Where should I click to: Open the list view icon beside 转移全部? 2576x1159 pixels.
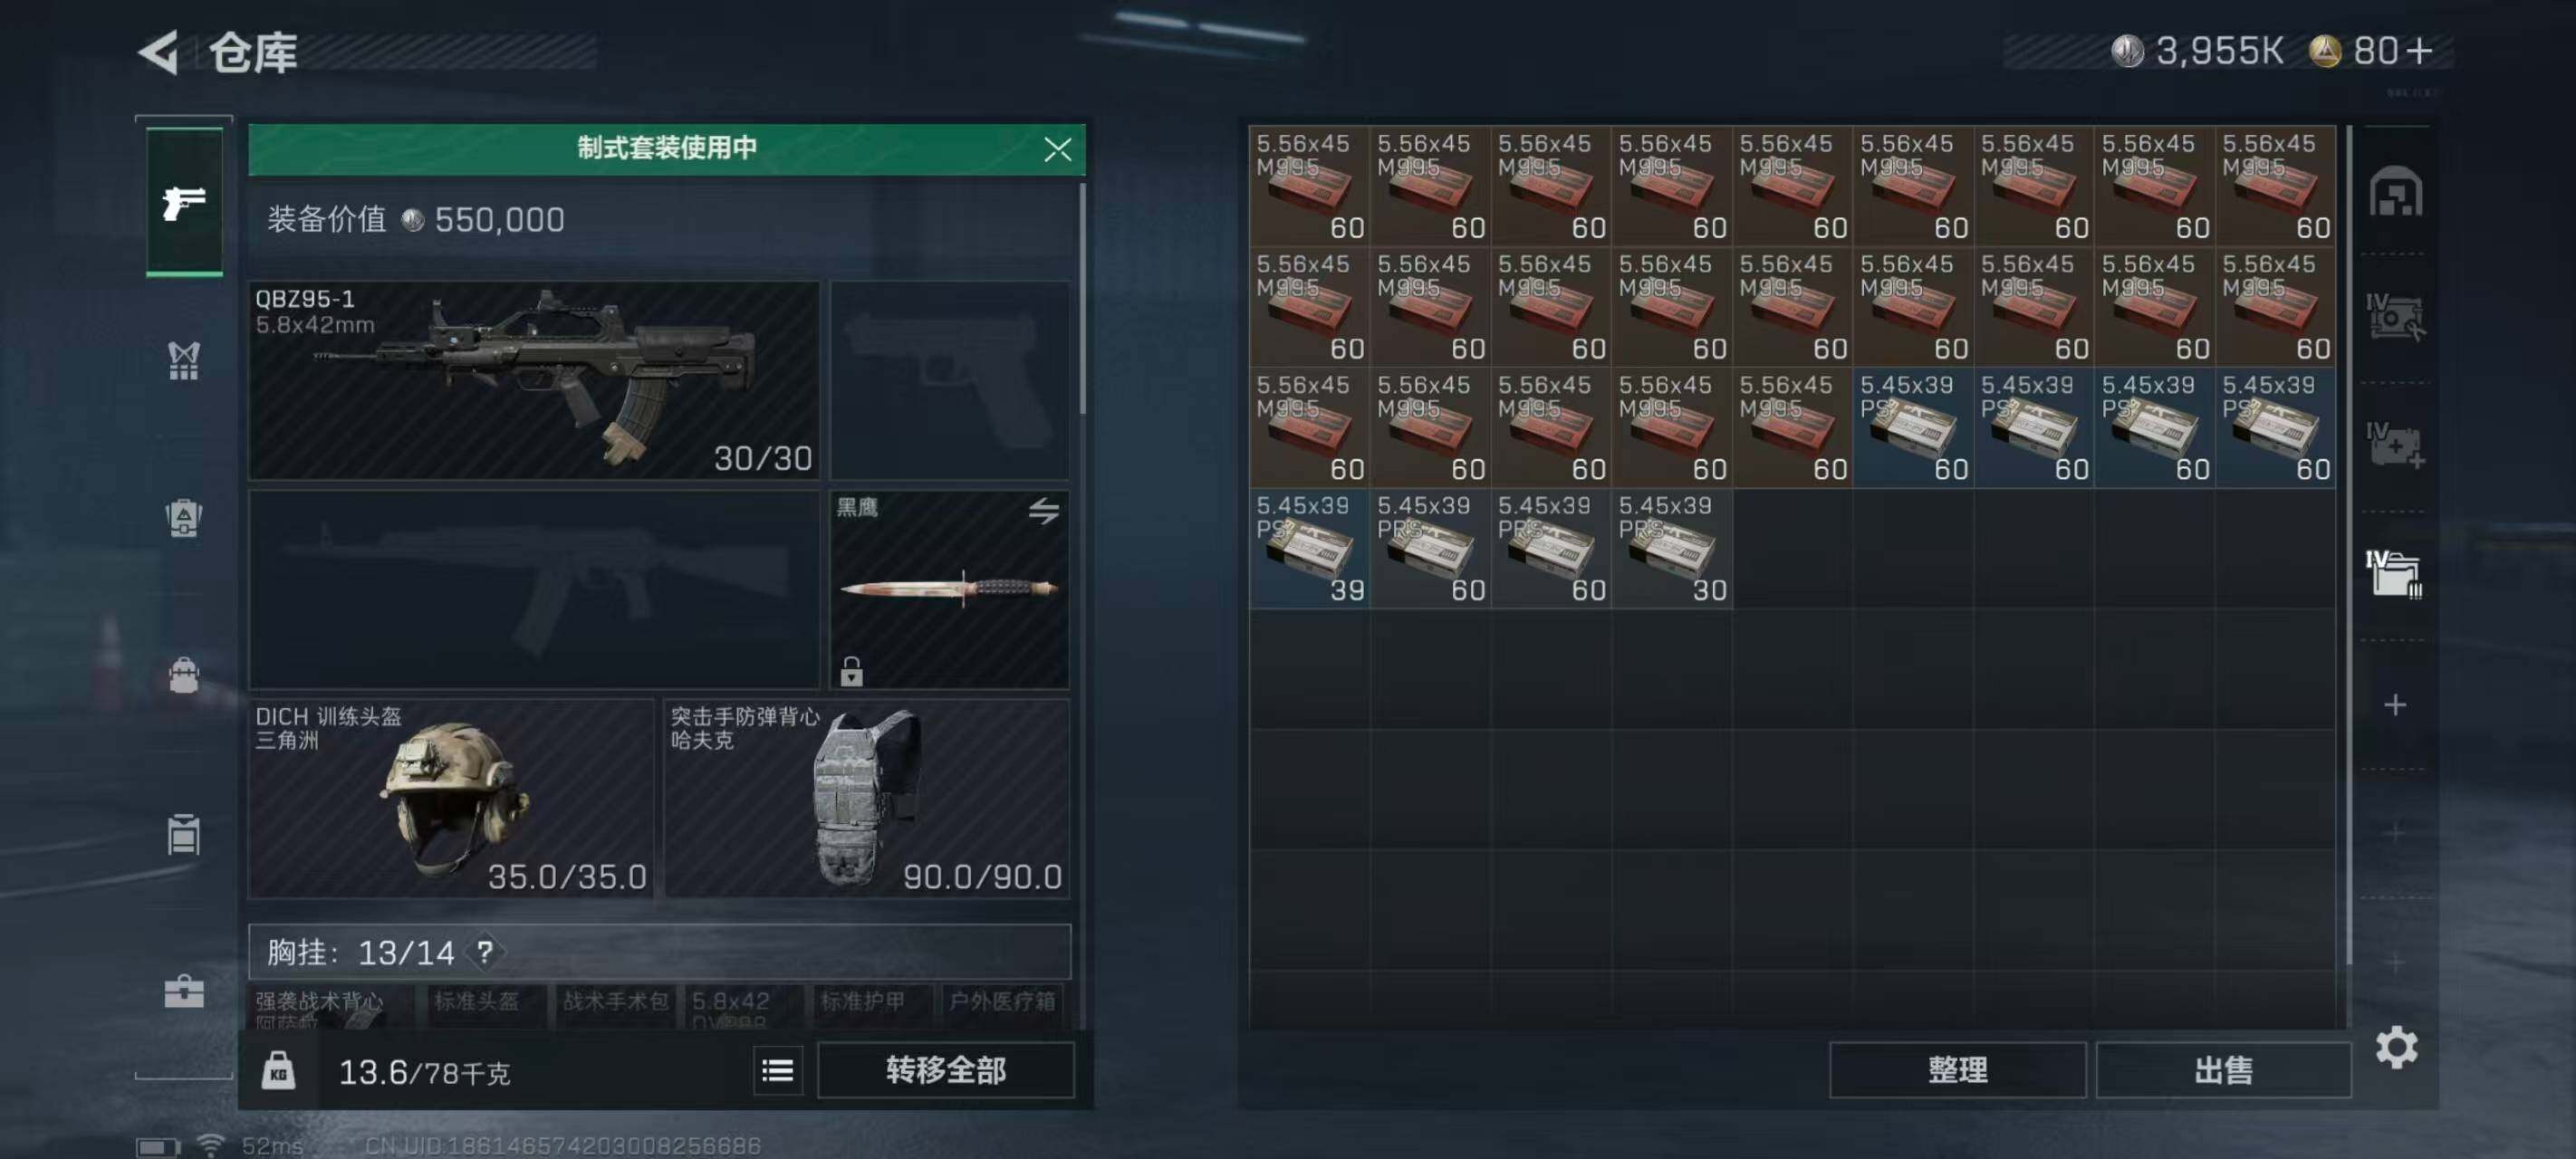[x=777, y=1071]
